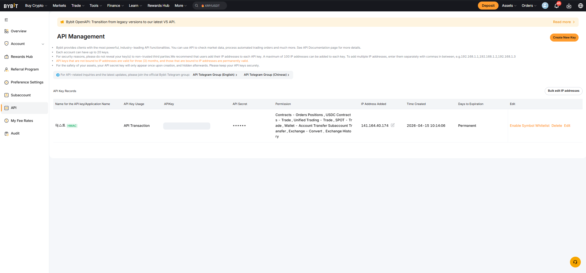
Task: Open the Buy Crypto dropdown
Action: [x=36, y=6]
